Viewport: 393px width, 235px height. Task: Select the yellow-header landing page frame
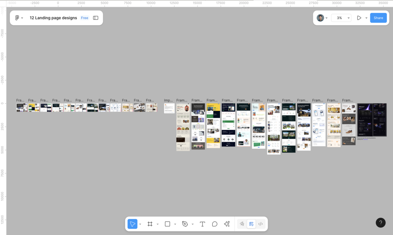[x=213, y=126]
